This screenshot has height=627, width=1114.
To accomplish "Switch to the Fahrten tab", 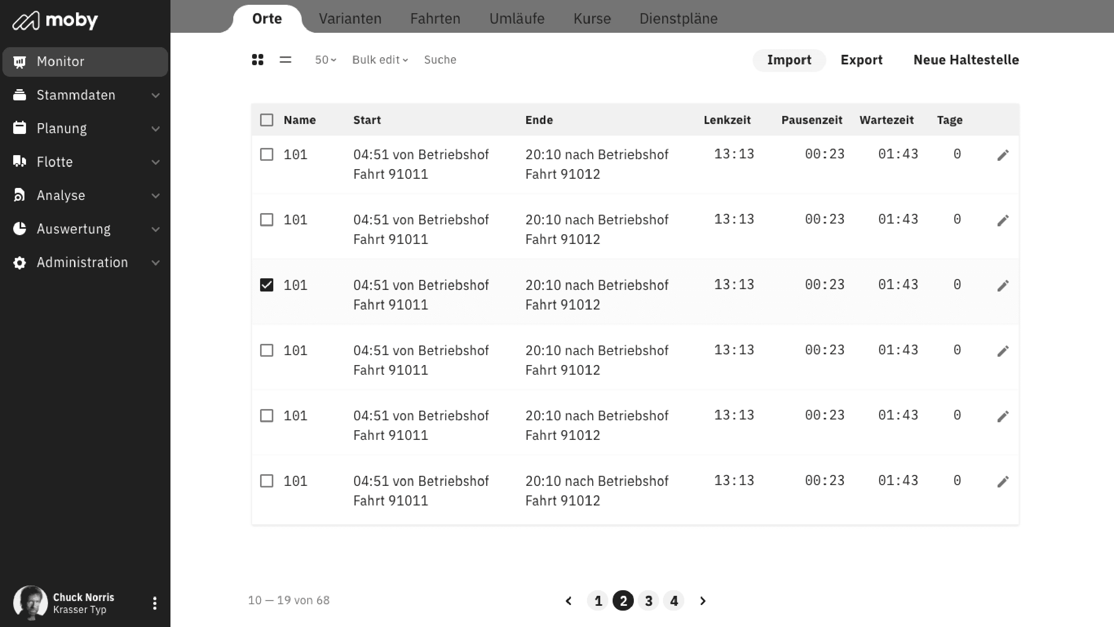I will [x=435, y=18].
